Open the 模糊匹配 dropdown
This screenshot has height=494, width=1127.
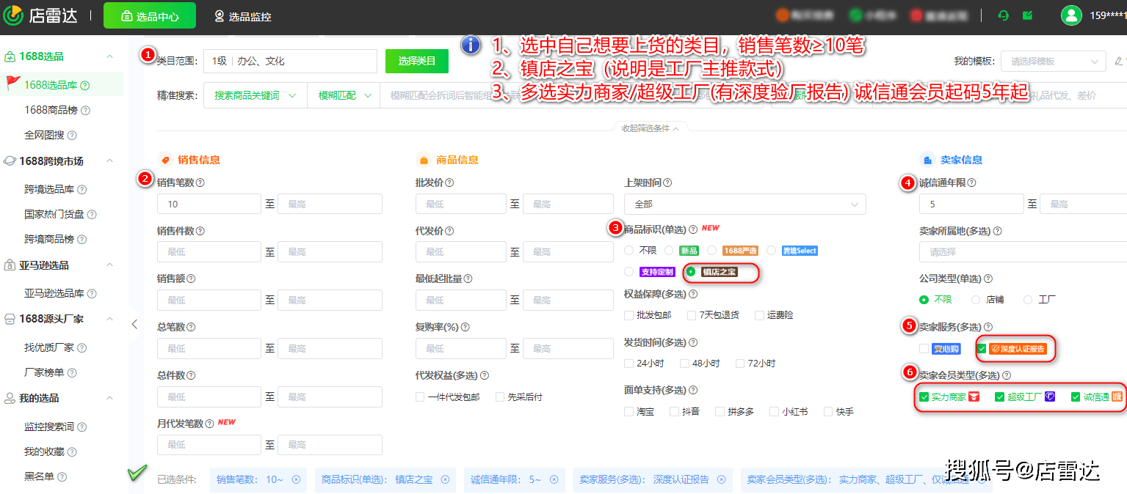(x=343, y=95)
